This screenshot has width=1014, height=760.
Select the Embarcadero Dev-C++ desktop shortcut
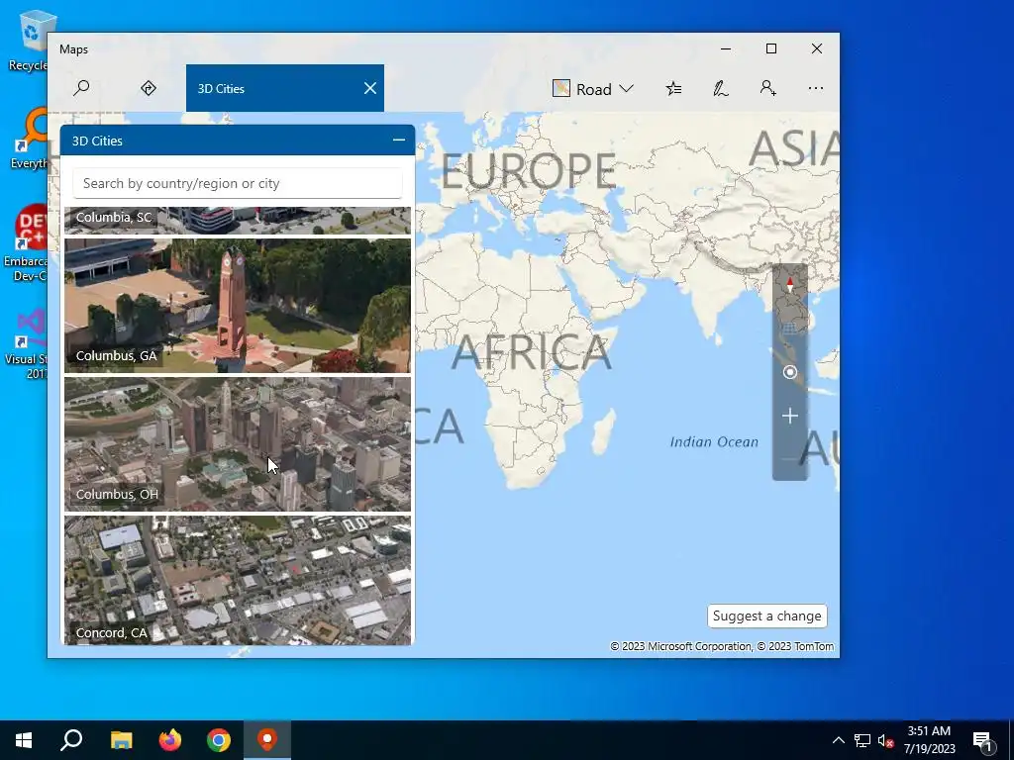[27, 243]
